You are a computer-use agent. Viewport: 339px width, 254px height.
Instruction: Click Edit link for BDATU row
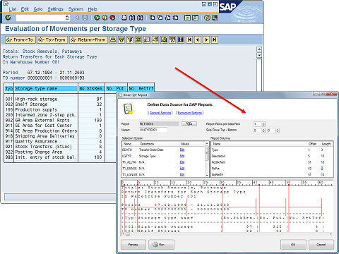(x=182, y=150)
